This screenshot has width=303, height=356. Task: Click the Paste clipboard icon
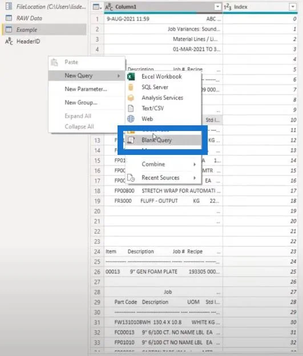pyautogui.click(x=54, y=62)
